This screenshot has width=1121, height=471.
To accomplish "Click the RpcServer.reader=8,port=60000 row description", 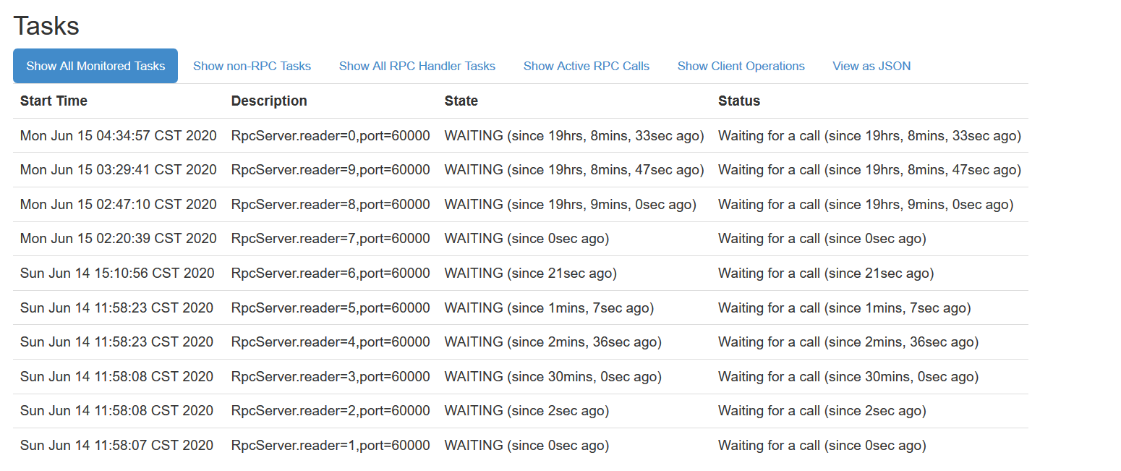I will click(x=331, y=205).
